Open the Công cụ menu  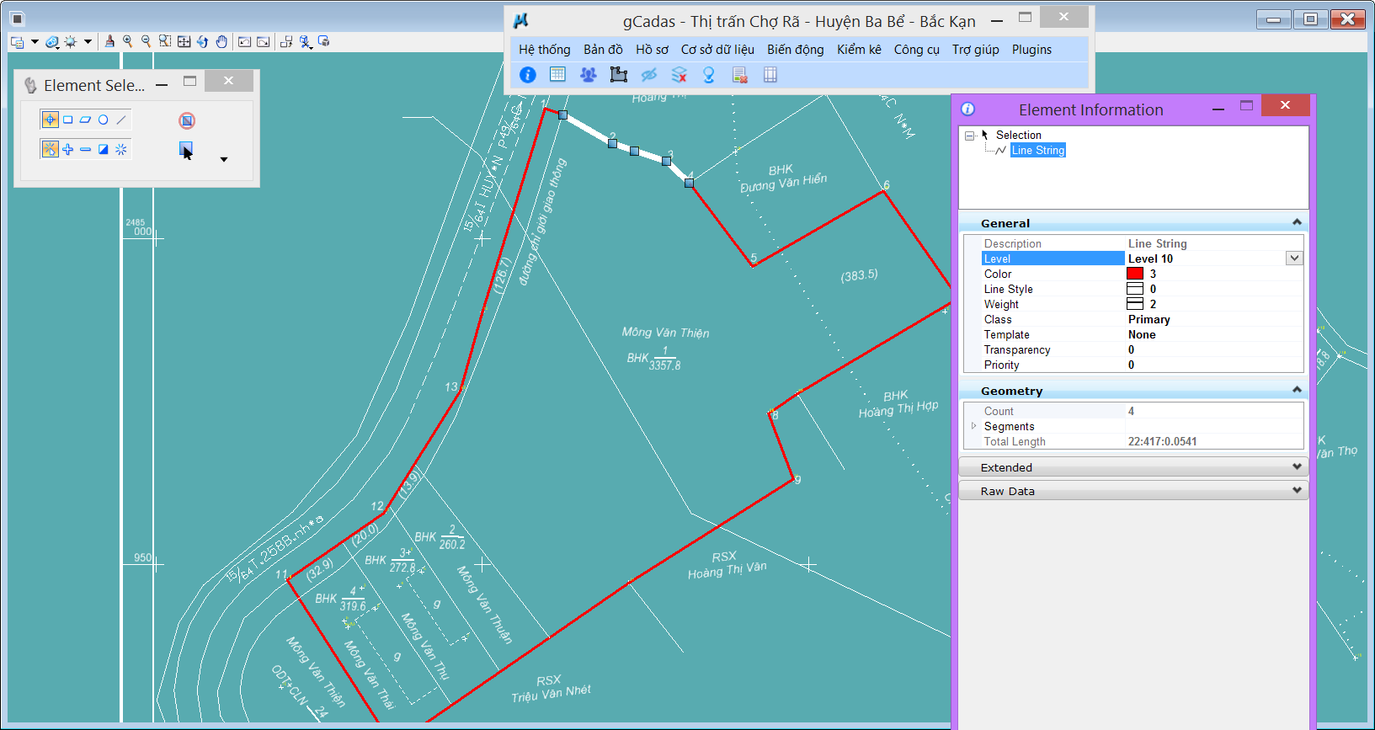pyautogui.click(x=916, y=50)
